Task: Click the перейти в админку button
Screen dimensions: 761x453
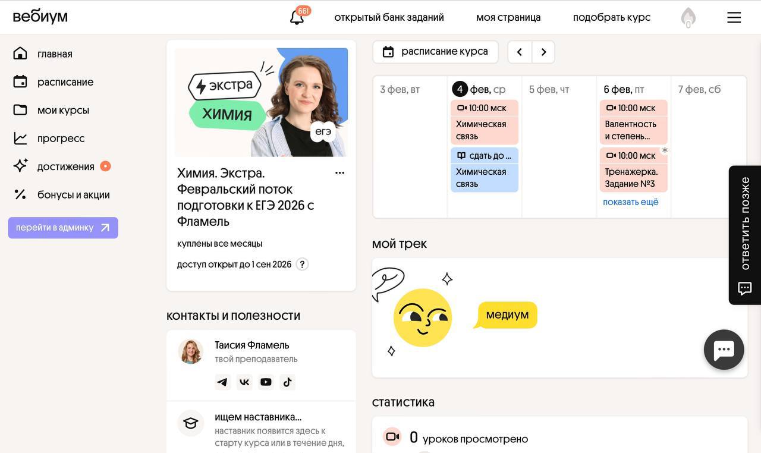Action: tap(63, 228)
